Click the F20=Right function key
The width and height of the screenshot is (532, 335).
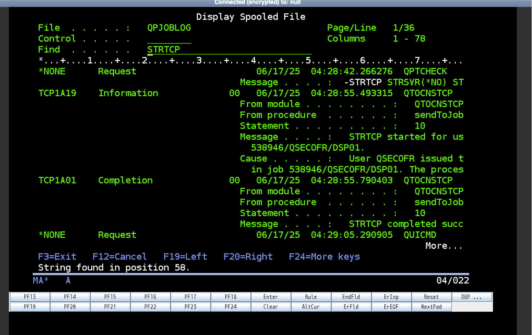click(x=248, y=257)
